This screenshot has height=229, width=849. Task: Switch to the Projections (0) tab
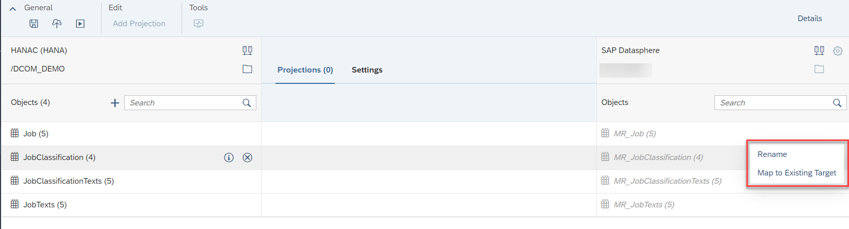(305, 70)
